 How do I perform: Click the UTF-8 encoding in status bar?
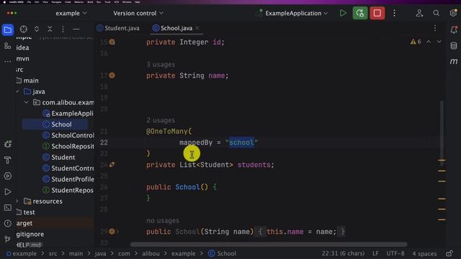point(395,253)
